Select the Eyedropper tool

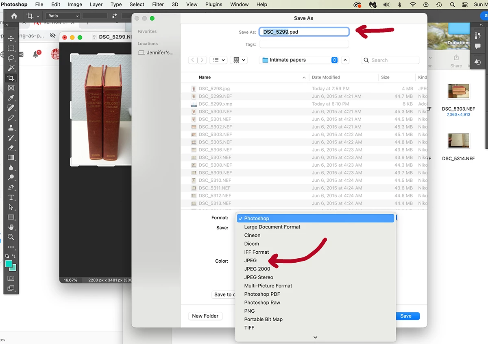(11, 98)
